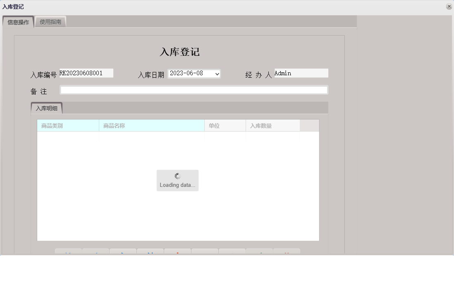The image size is (454, 284).
Task: Switch to the 使用指南 tab
Action: (x=50, y=21)
